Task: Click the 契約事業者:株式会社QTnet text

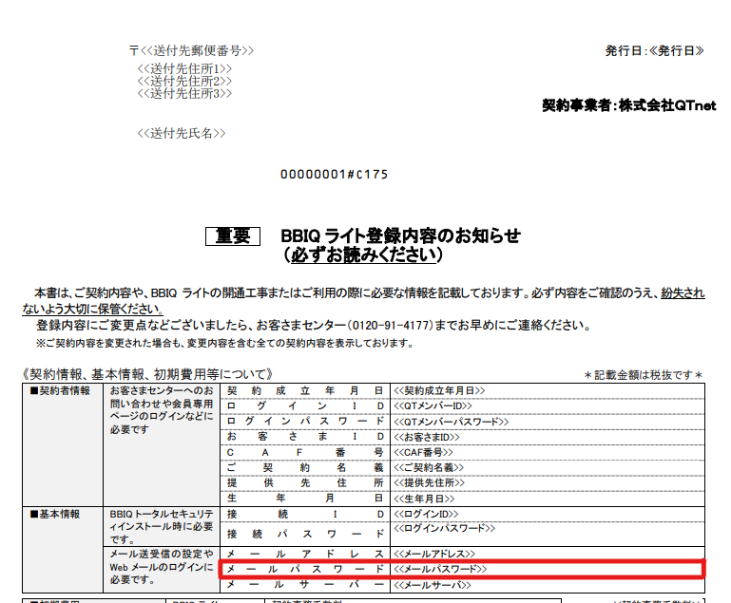Action: 629,105
